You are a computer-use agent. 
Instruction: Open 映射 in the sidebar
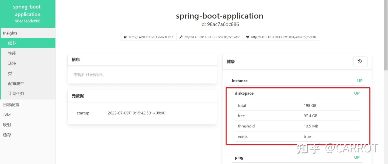[x=28, y=125]
